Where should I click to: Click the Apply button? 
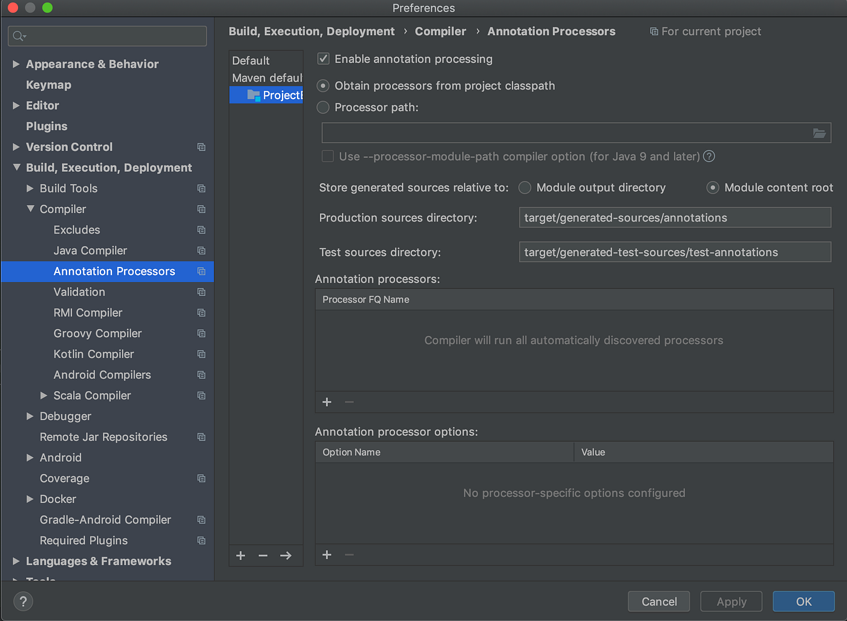tap(731, 602)
